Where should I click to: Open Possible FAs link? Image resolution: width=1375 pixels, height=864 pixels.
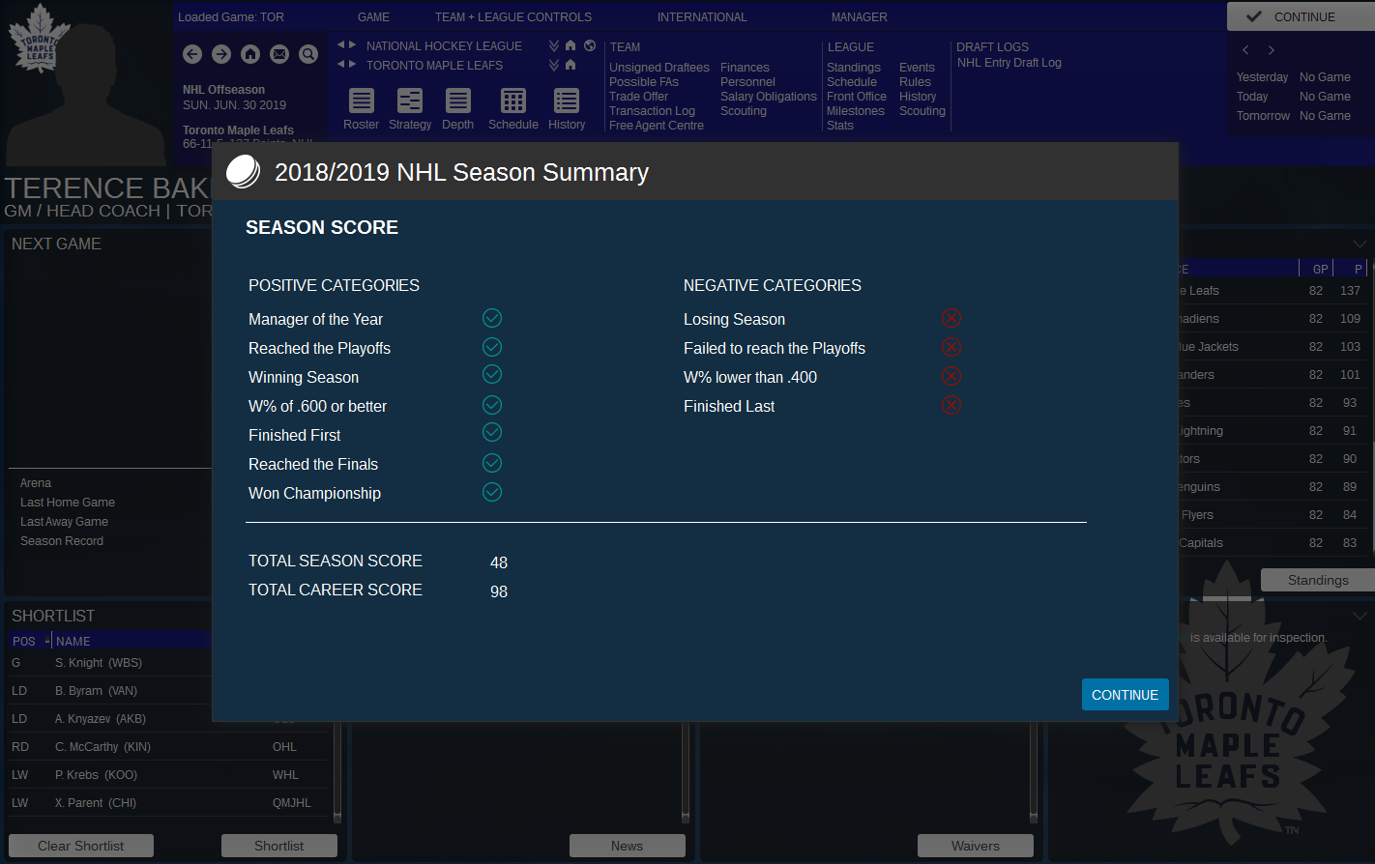click(644, 82)
